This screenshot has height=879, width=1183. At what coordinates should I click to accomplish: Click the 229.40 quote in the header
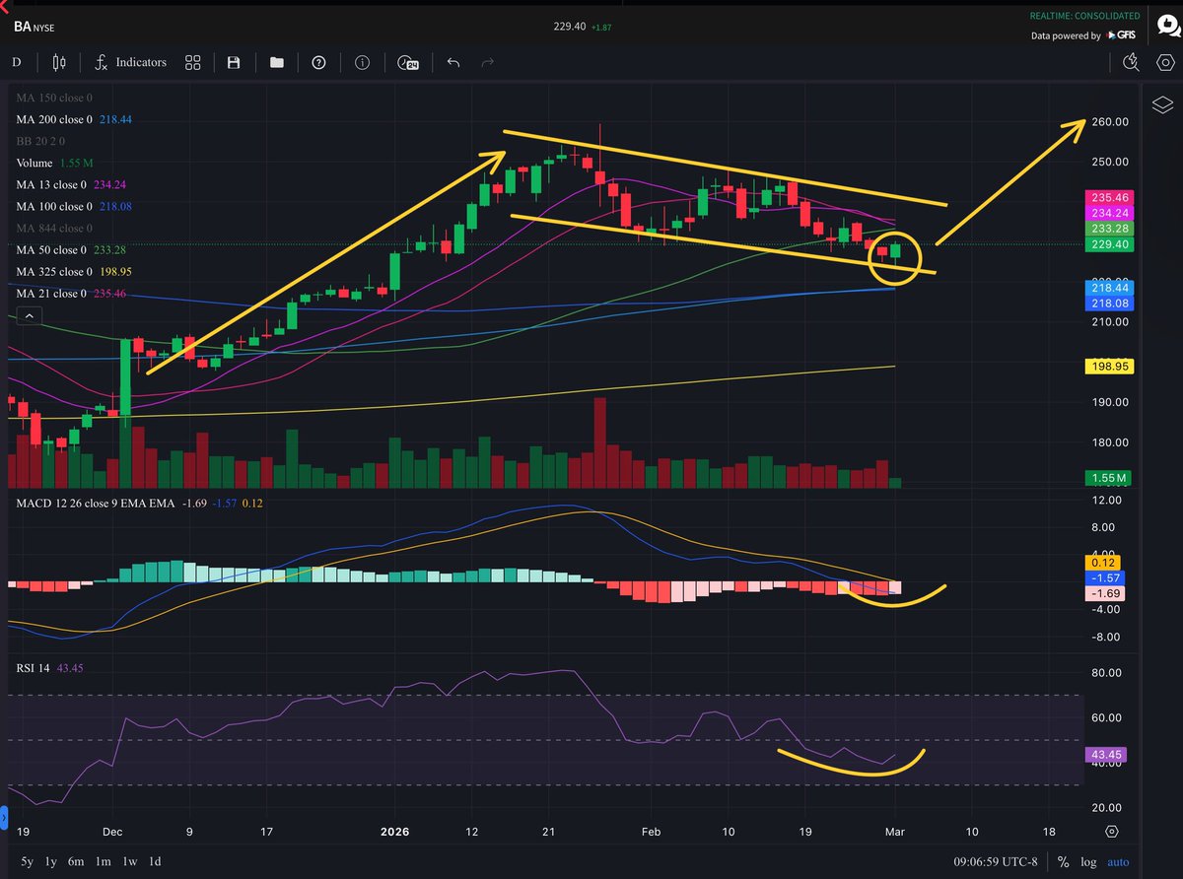[570, 27]
